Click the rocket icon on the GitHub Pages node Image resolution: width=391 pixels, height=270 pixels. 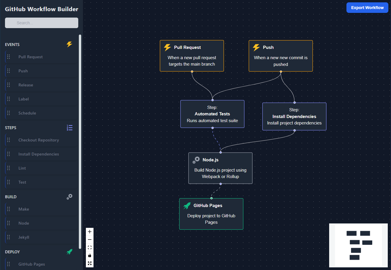click(187, 206)
